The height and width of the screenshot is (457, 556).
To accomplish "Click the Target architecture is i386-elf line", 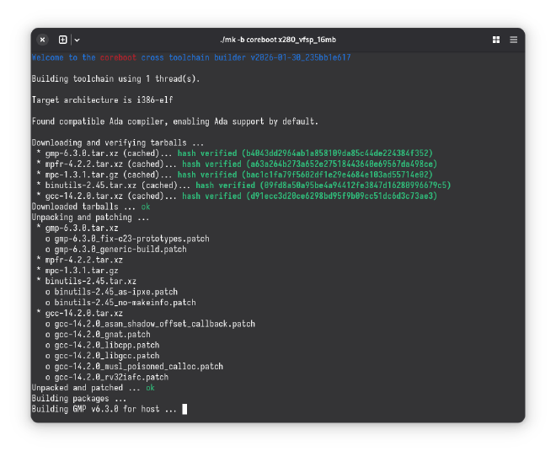I will pyautogui.click(x=103, y=100).
